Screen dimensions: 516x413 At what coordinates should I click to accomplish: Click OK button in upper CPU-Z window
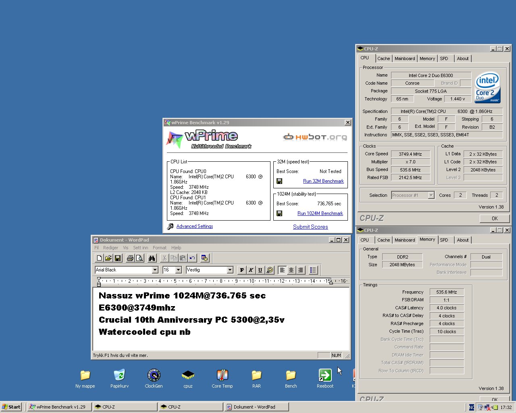click(495, 219)
